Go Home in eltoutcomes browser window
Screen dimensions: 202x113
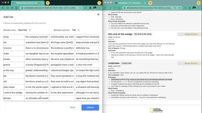119,8
